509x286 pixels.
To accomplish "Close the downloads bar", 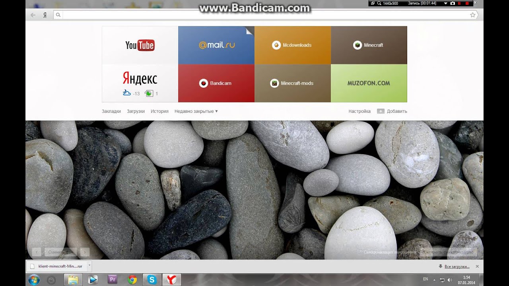I will [x=477, y=267].
